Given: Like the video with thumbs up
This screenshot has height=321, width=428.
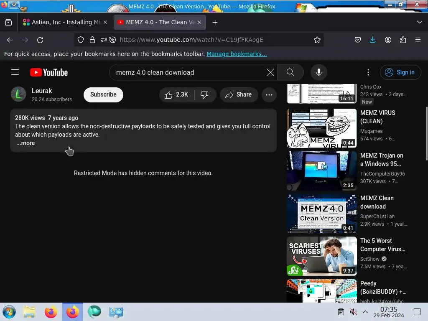Looking at the screenshot, I should 176,95.
